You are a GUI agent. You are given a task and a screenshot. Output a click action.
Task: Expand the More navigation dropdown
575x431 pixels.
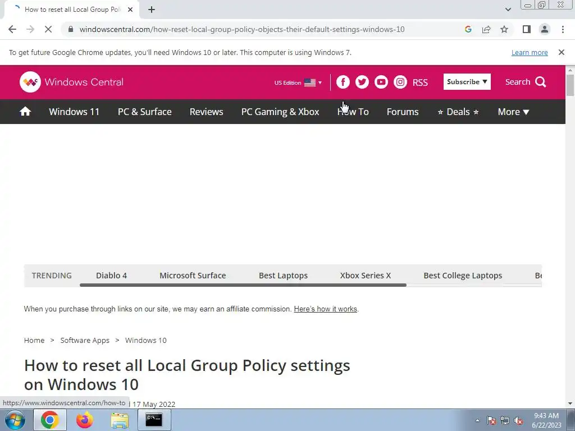(513, 112)
